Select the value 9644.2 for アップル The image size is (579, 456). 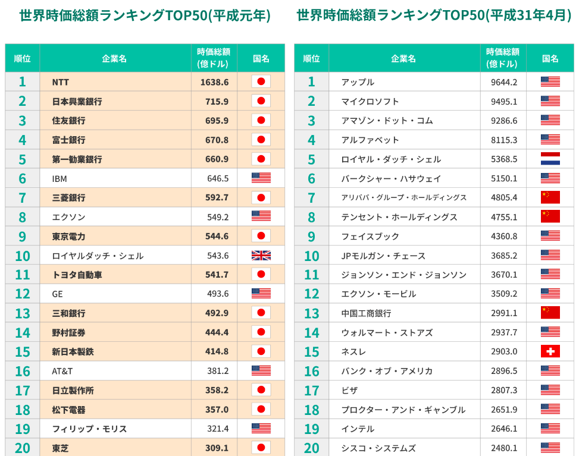(x=504, y=82)
